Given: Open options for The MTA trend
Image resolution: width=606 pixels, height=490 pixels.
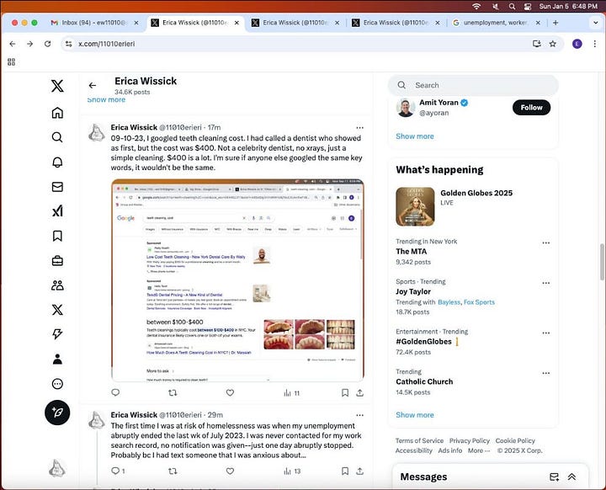Looking at the screenshot, I should [545, 242].
